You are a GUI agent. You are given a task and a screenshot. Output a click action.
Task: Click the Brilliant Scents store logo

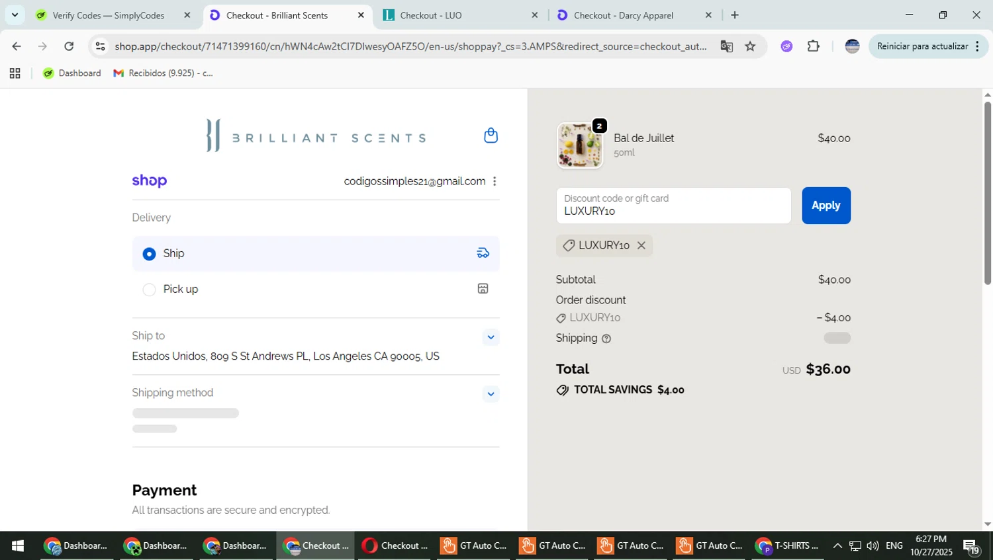[316, 136]
